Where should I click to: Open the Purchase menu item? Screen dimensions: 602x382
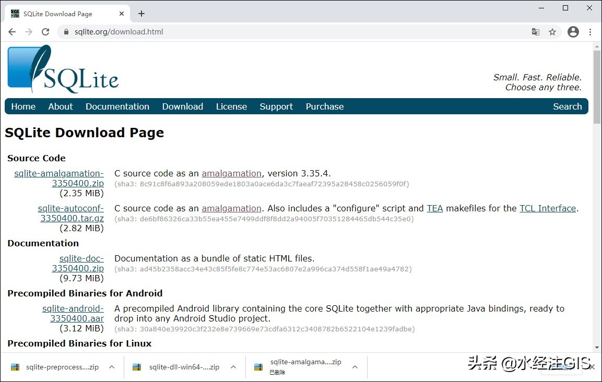pyautogui.click(x=325, y=106)
